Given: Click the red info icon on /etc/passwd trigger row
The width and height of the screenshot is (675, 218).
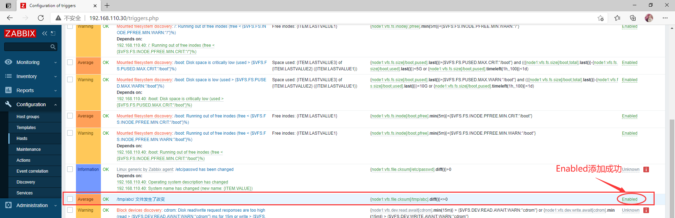Looking at the screenshot, I should [x=646, y=169].
